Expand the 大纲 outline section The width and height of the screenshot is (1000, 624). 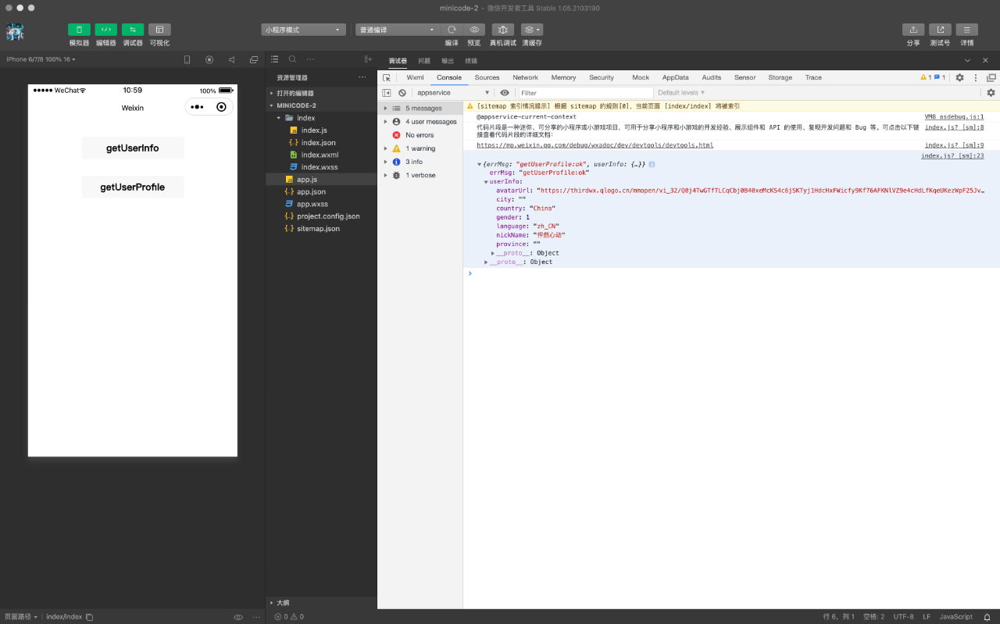coord(322,603)
